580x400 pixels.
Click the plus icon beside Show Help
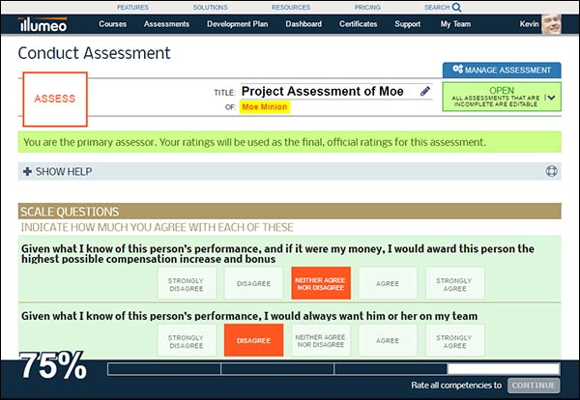pos(27,172)
